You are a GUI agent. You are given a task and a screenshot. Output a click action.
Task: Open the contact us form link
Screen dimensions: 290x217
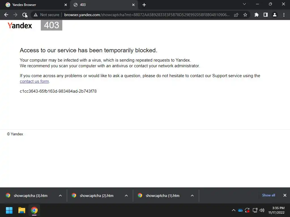point(34,81)
